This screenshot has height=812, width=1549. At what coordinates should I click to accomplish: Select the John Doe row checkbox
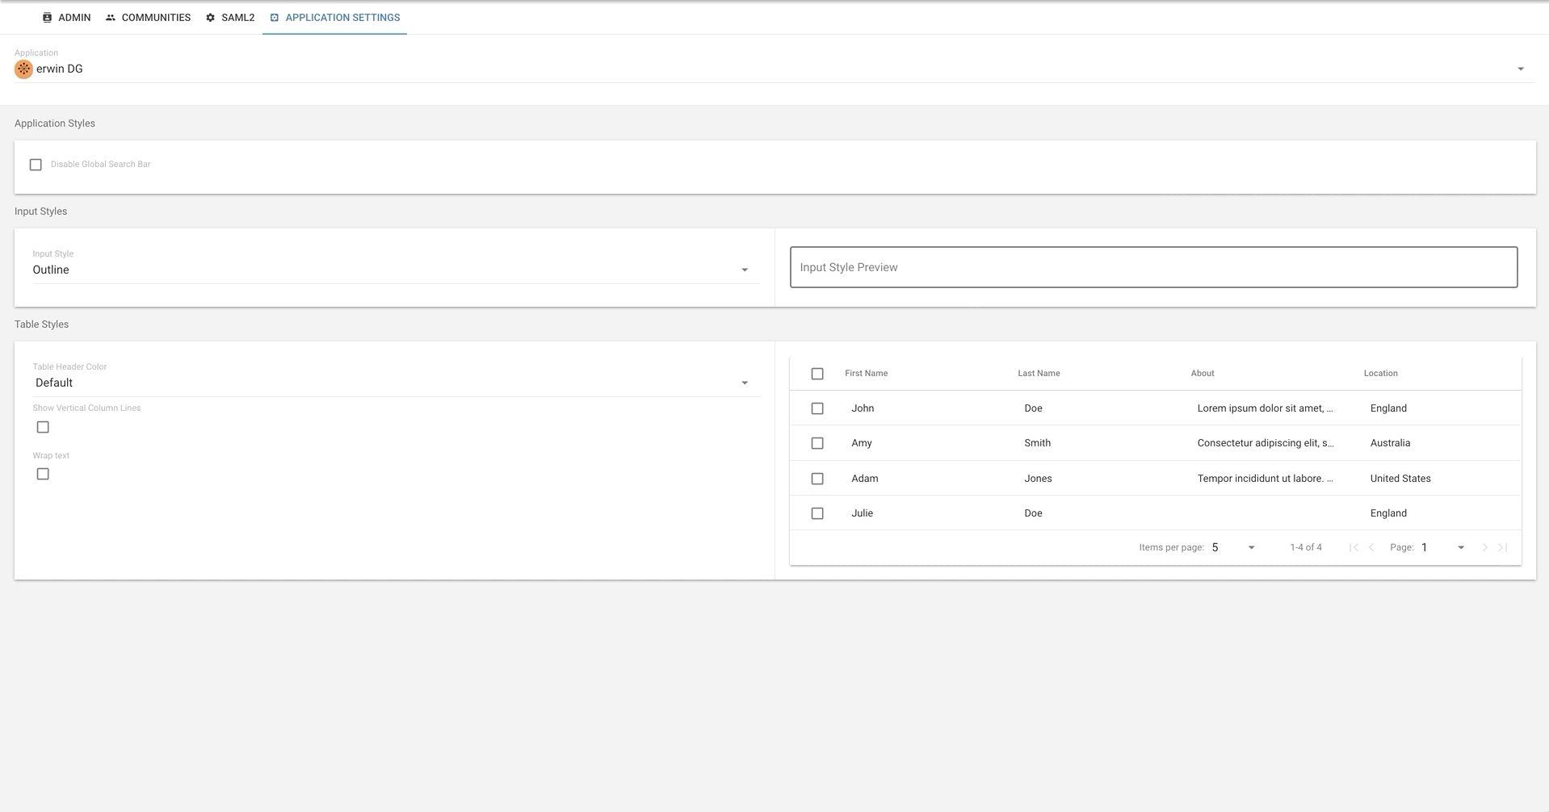click(817, 408)
